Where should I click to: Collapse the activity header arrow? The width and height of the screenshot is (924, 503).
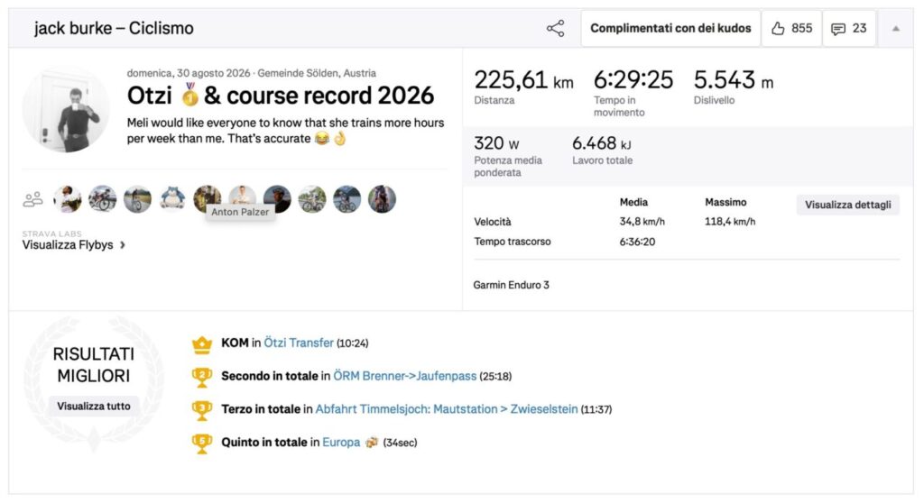coord(895,28)
